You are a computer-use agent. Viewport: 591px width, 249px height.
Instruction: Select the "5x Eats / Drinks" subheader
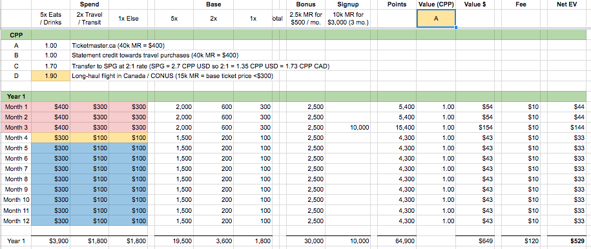point(50,19)
